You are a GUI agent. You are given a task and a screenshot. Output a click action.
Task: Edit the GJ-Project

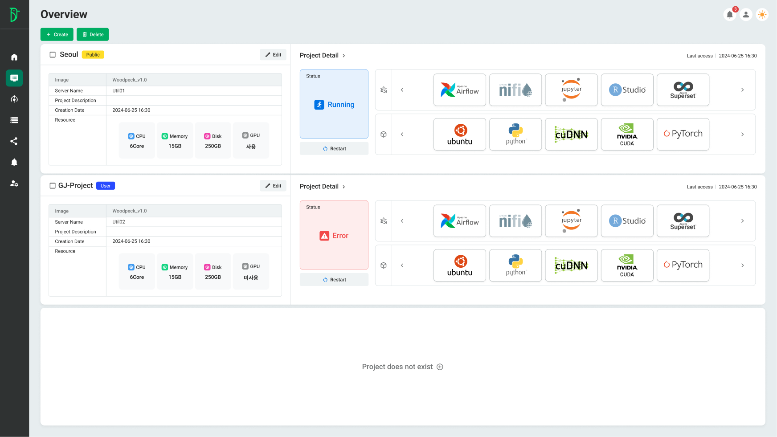pos(273,186)
